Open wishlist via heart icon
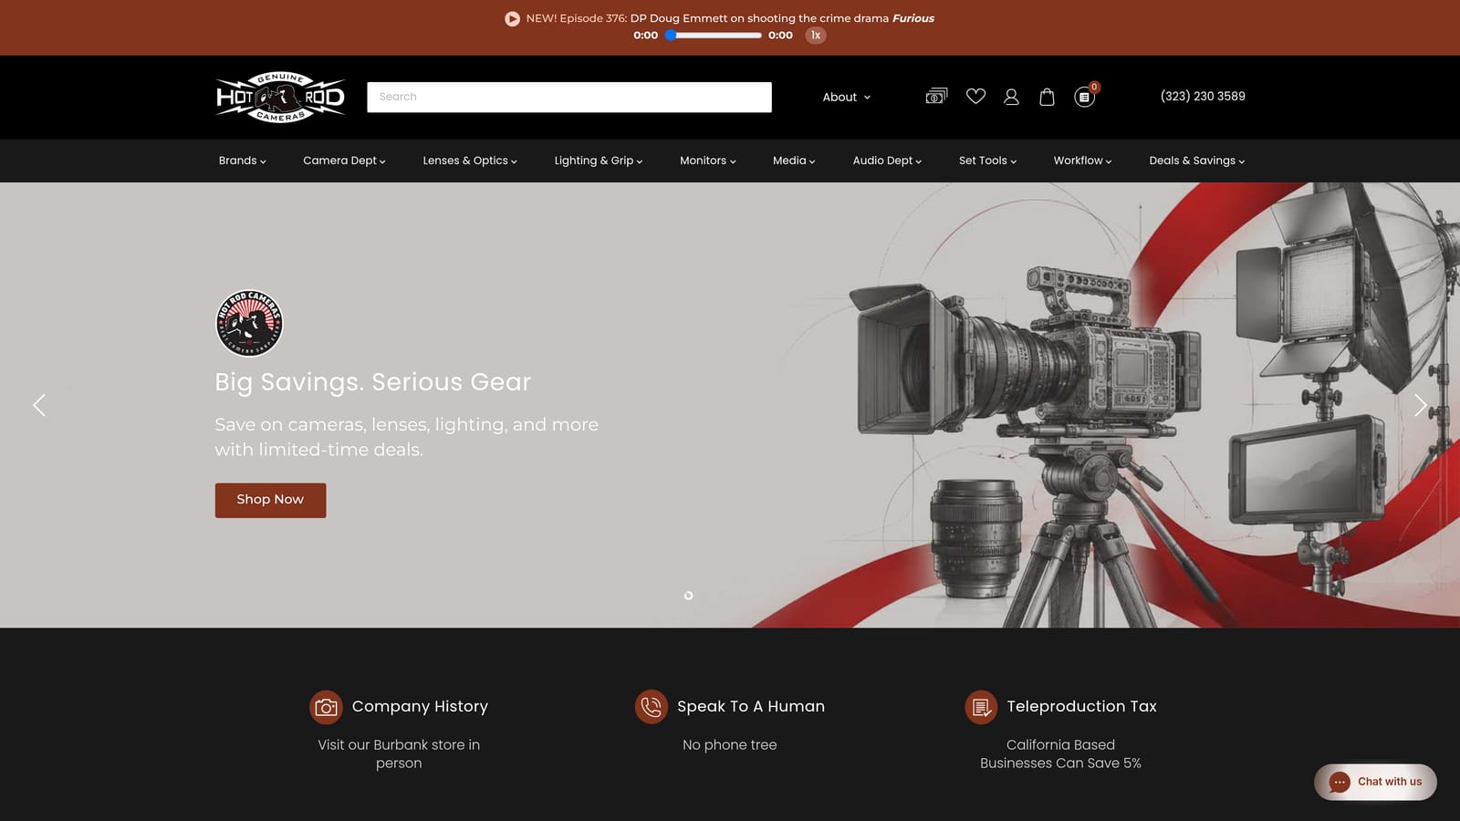 (975, 96)
